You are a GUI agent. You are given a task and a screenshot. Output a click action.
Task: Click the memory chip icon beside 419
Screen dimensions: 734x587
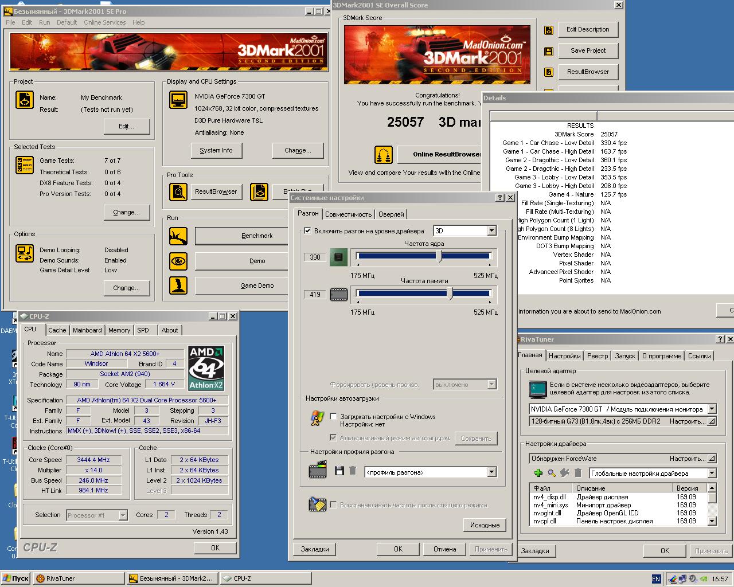pyautogui.click(x=339, y=295)
